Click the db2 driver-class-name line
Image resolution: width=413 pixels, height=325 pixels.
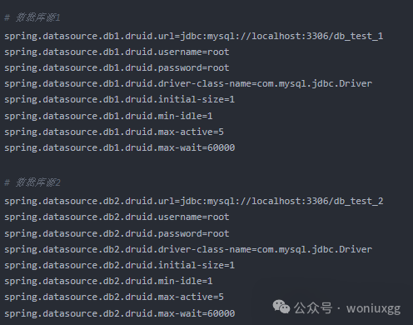tap(188, 249)
